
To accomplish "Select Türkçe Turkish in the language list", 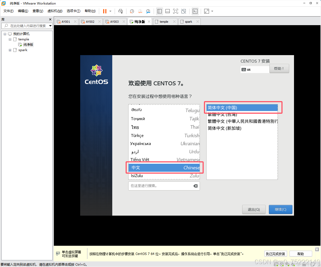I will (164, 135).
